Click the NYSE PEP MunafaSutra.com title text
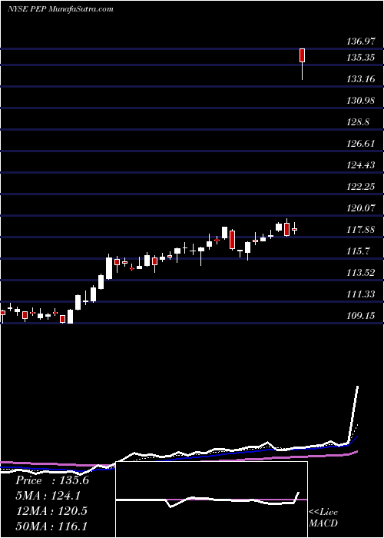Viewport: 384px width, 538px height. [x=61, y=8]
